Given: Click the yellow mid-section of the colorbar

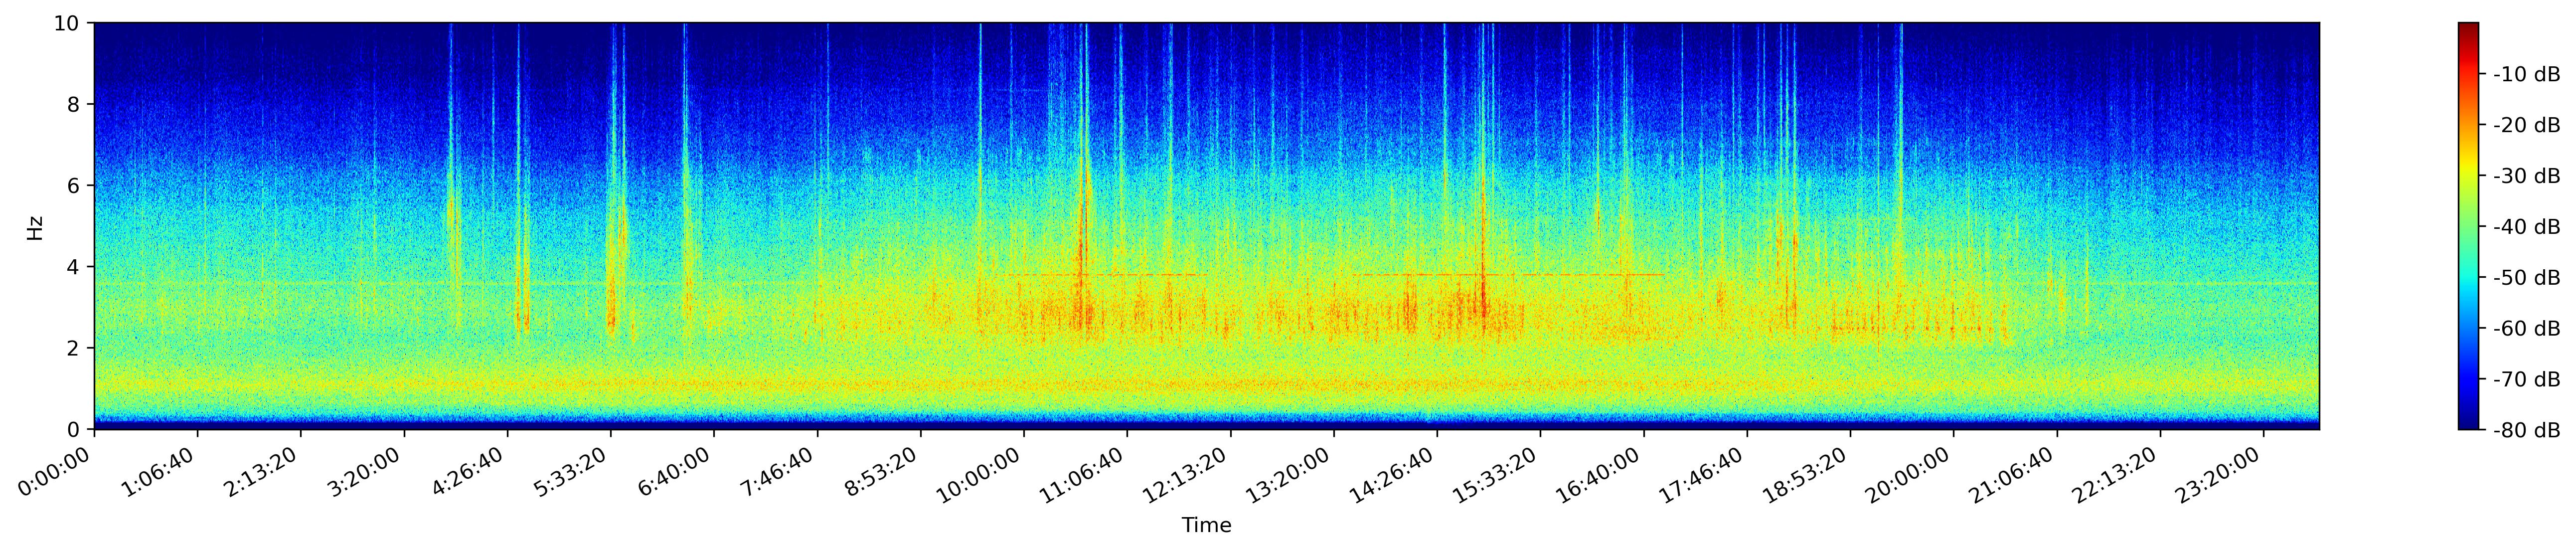Looking at the screenshot, I should click(2469, 165).
